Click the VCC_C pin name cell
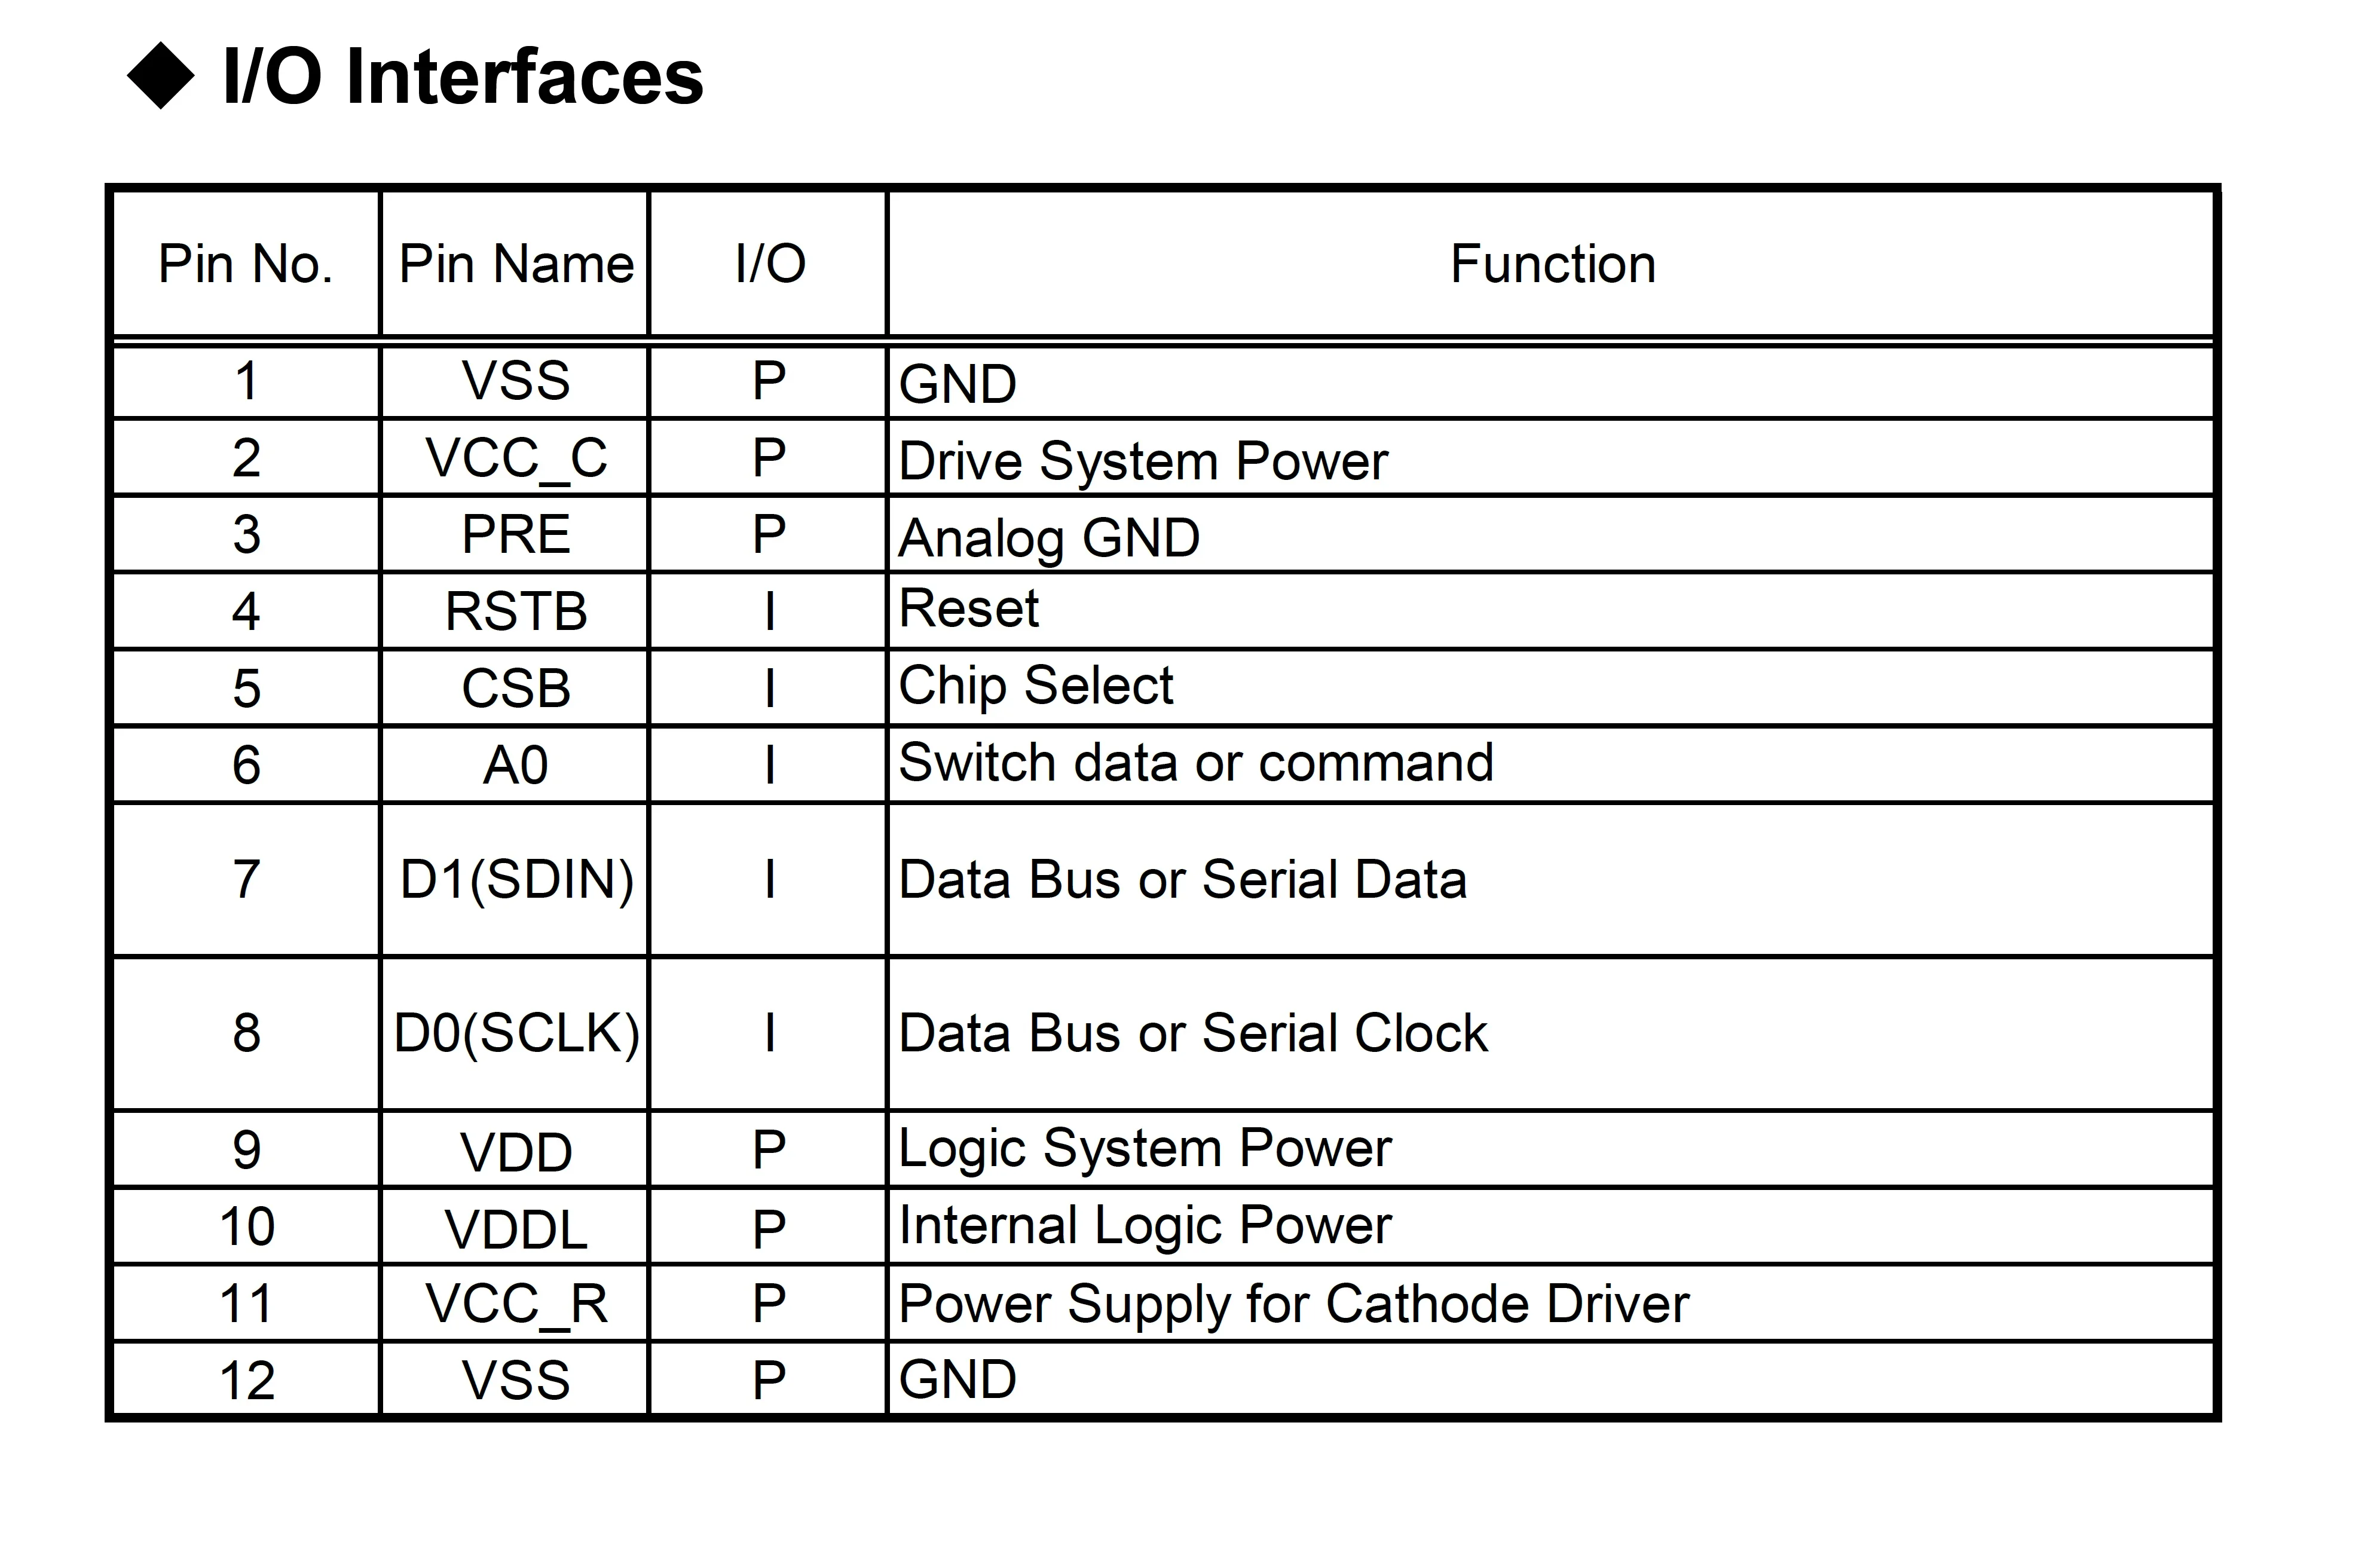The image size is (2380, 1551). pos(516,459)
